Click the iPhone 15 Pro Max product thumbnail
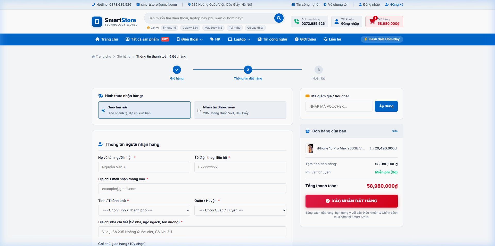Viewport: 495px width, 246px height. pos(310,148)
